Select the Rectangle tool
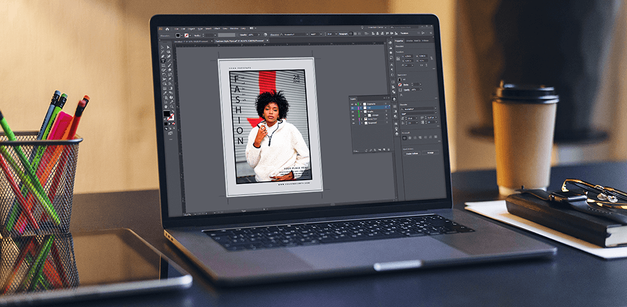Viewport: 627px width, 307px height. [163, 65]
